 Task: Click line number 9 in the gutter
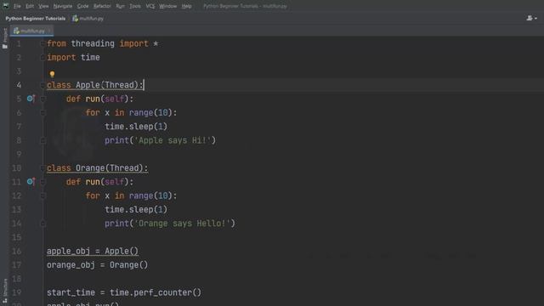point(19,154)
